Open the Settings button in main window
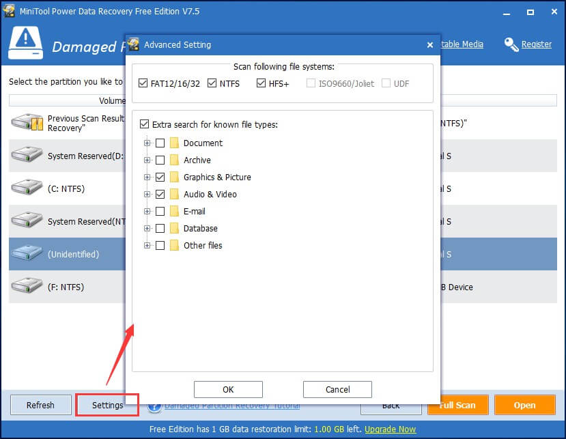Viewport: 566px width, 439px height. coord(107,405)
